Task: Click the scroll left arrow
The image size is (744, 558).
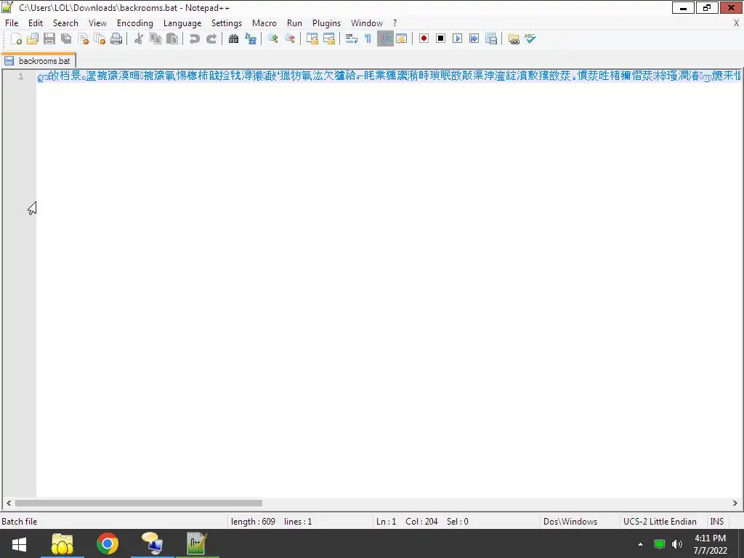Action: [9, 503]
